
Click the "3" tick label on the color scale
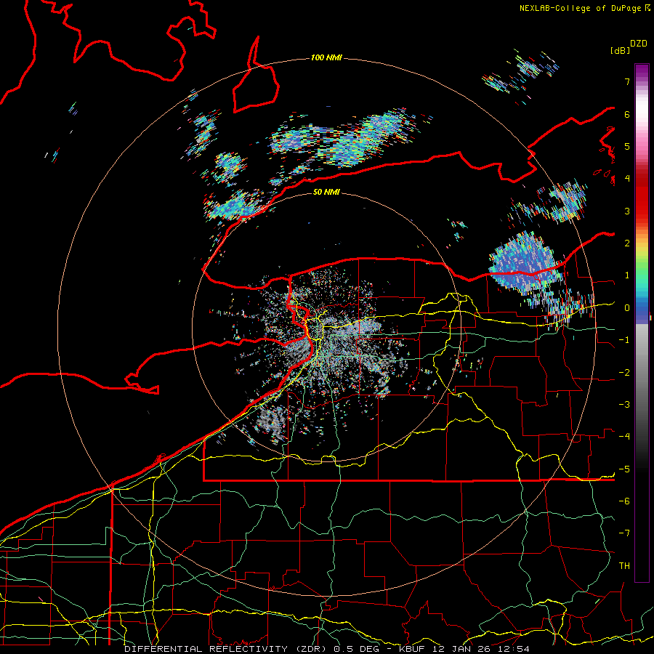pyautogui.click(x=627, y=211)
